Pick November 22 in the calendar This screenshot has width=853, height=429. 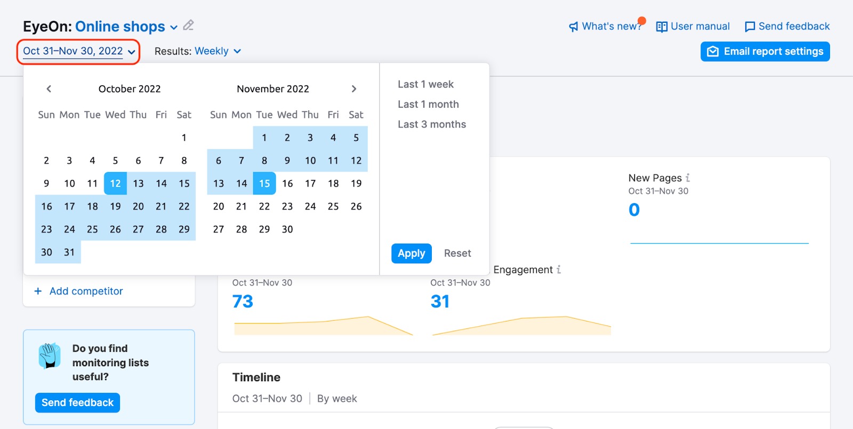pyautogui.click(x=264, y=206)
